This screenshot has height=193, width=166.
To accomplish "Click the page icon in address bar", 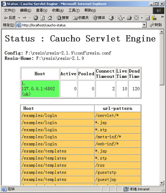I will point(19,25).
